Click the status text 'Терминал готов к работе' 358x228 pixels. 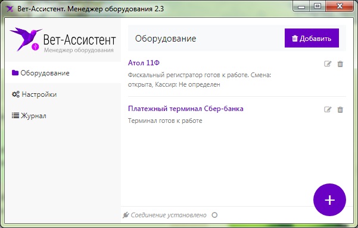[165, 121]
